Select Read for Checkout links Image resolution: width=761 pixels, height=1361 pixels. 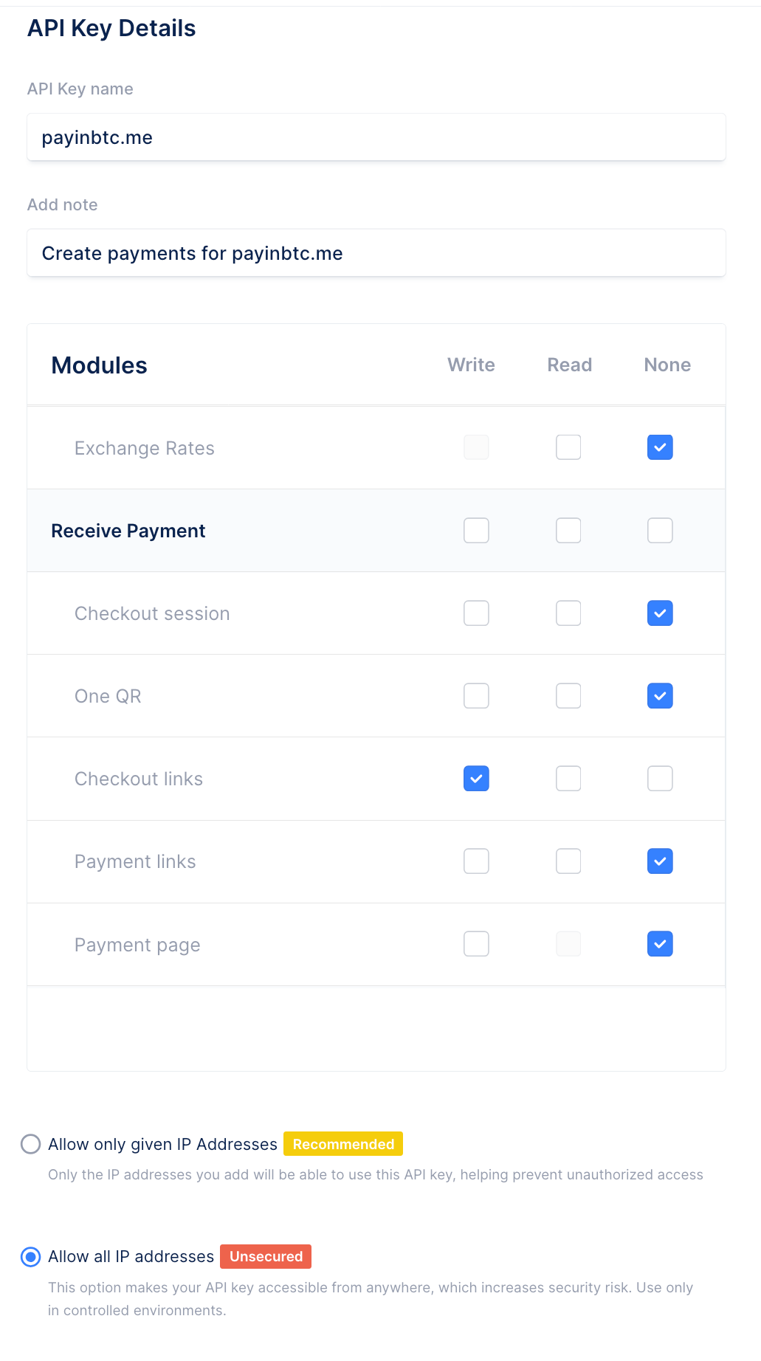[568, 779]
